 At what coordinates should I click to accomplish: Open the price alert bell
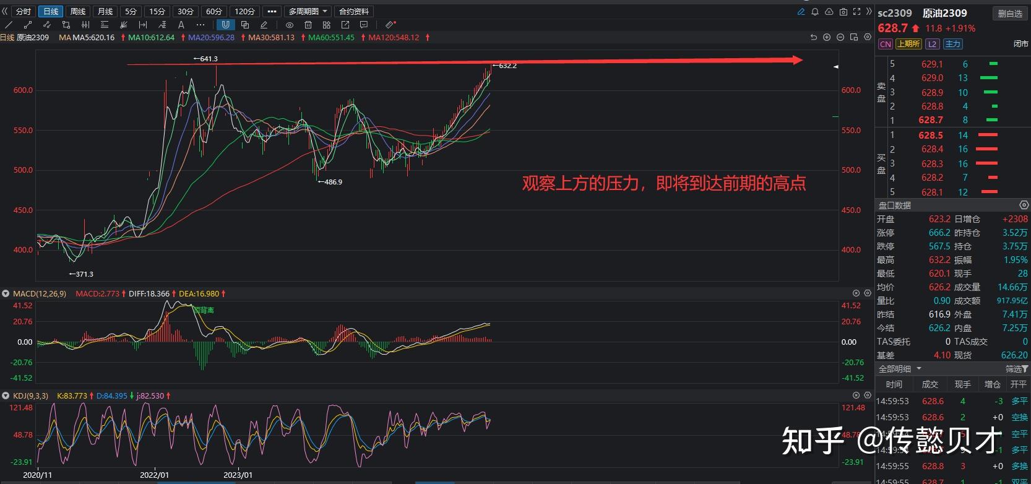[x=815, y=12]
